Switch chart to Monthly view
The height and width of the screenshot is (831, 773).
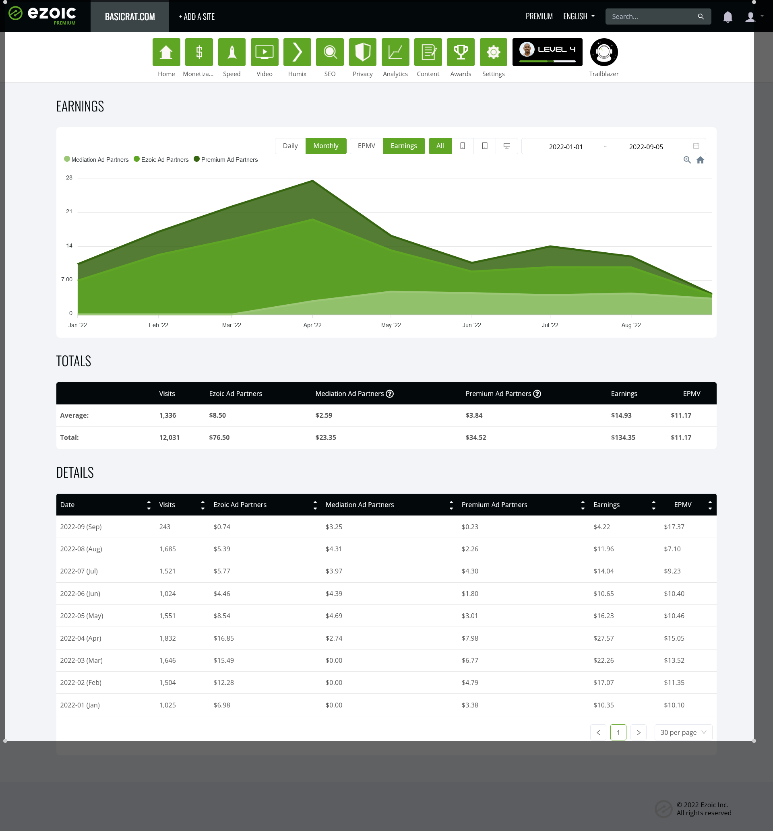point(326,146)
